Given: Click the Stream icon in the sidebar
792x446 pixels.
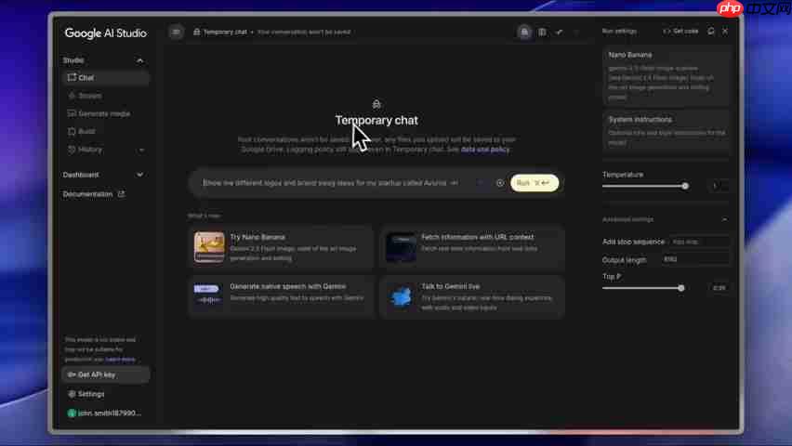Looking at the screenshot, I should coord(72,96).
